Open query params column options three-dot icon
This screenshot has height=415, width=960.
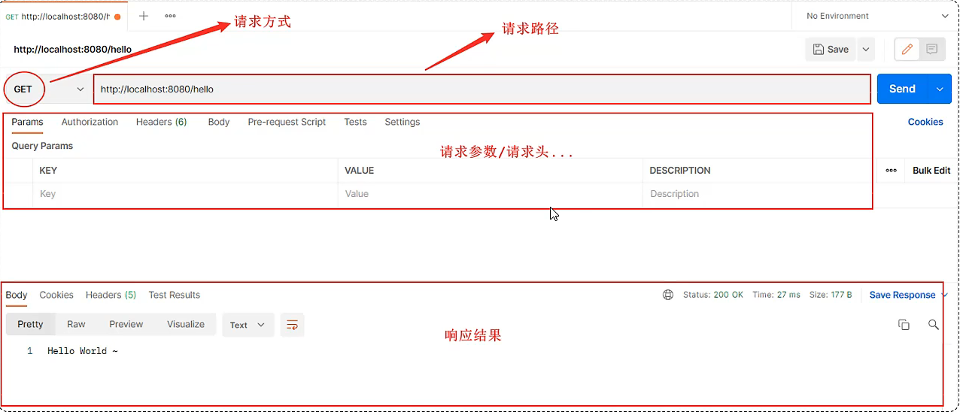coord(891,171)
